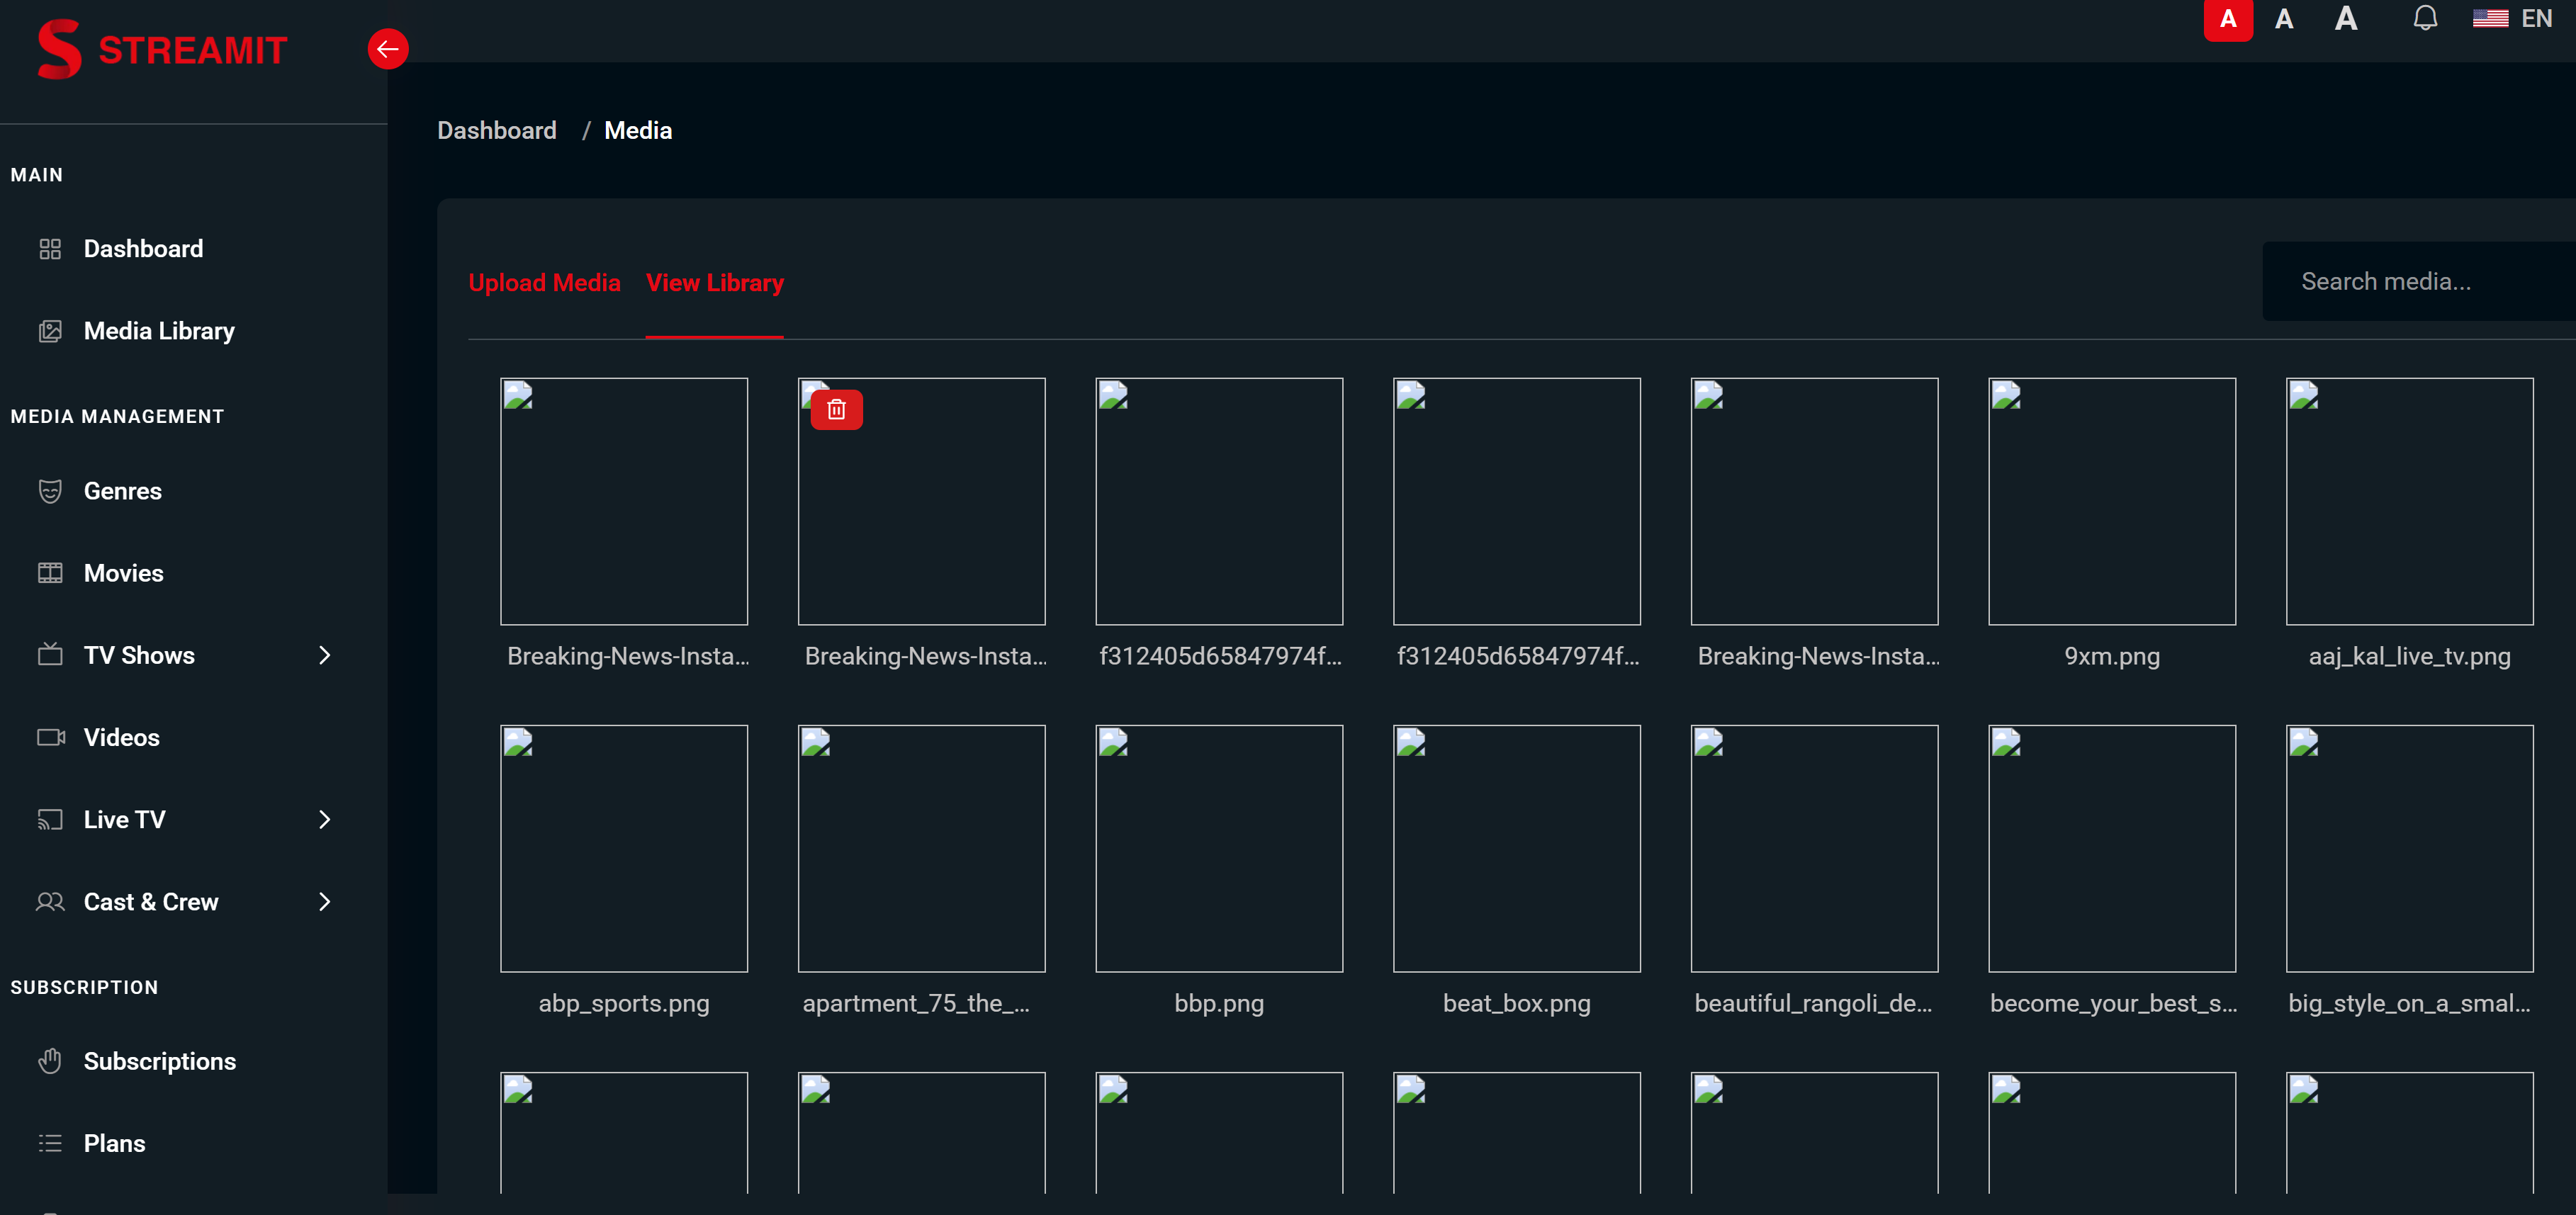Select beautiful_rangoli_de... thumbnail
The width and height of the screenshot is (2576, 1215).
pos(1815,848)
